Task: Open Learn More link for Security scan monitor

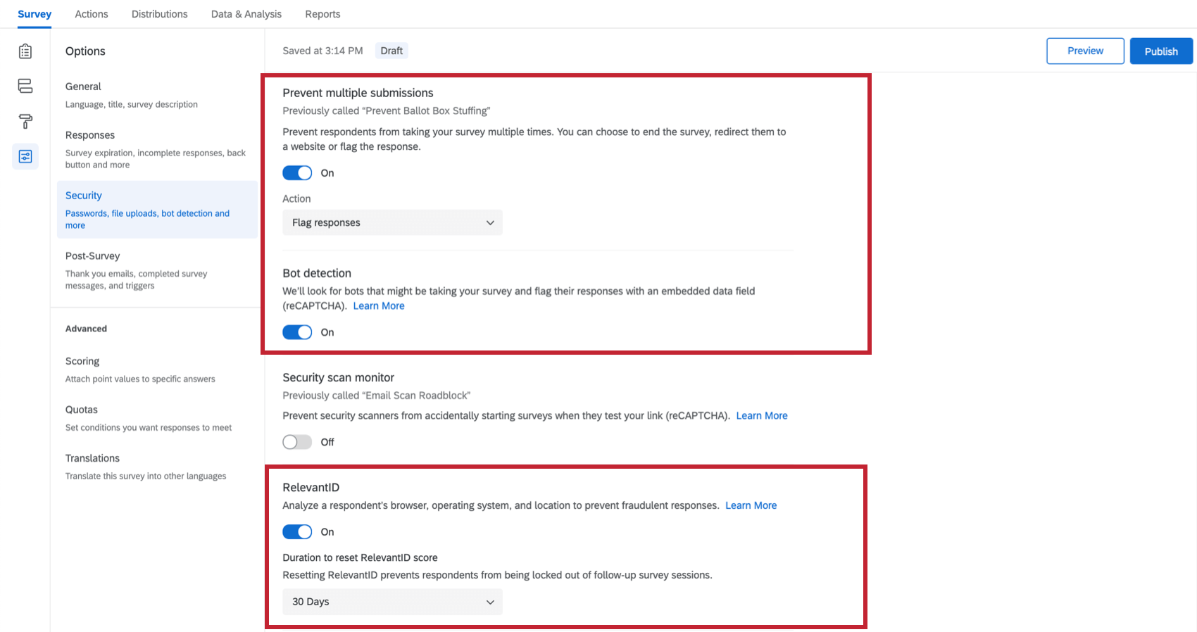Action: pyautogui.click(x=762, y=416)
